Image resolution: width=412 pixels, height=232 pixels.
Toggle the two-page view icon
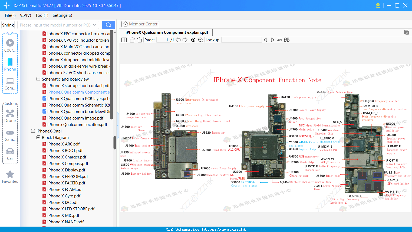124,40
